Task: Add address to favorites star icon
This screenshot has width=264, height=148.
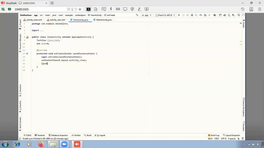Action: pos(80,9)
